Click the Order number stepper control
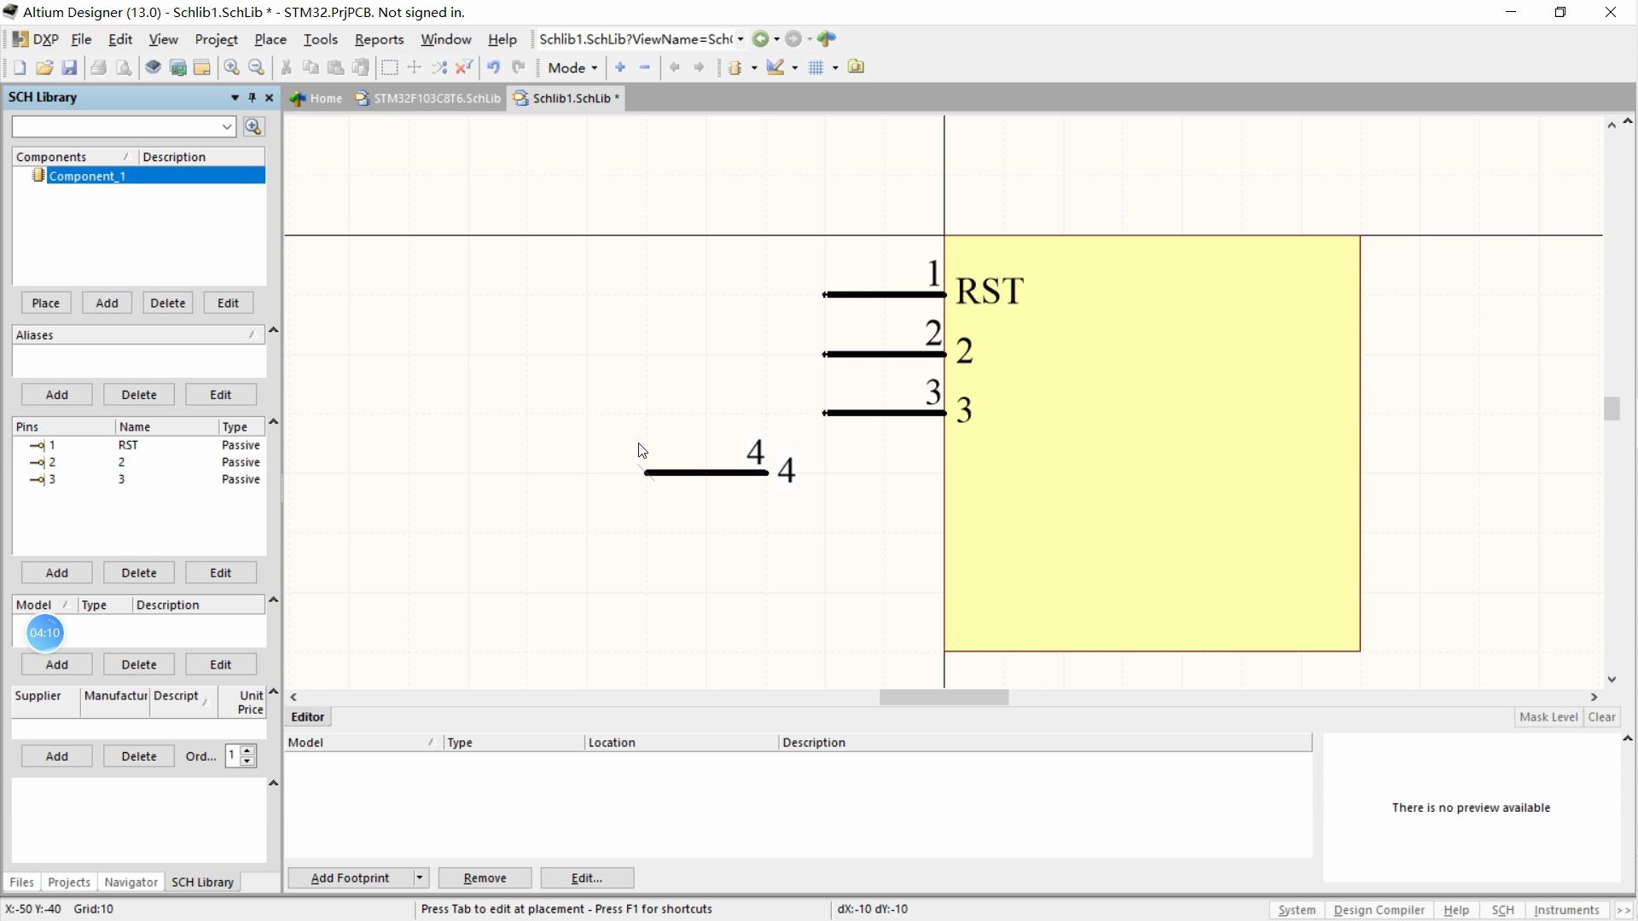The height and width of the screenshot is (921, 1638). pos(240,755)
